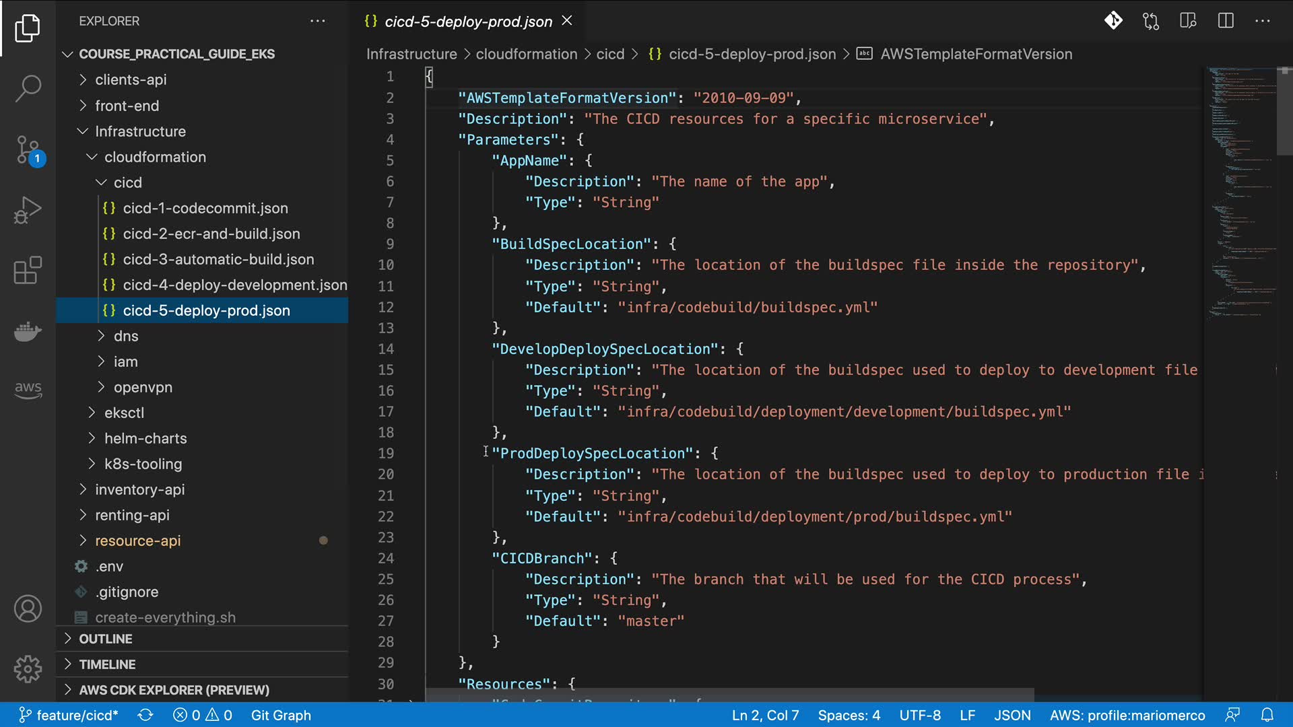Open cicd-4-deploy-development.json in the explorer
1293x727 pixels.
[x=234, y=285]
